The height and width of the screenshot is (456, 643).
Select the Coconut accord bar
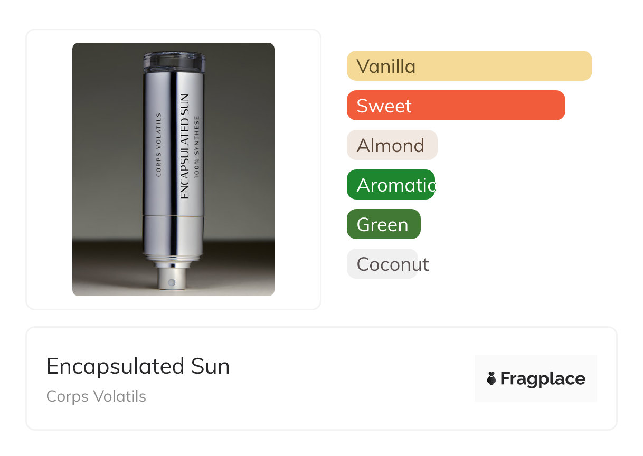pyautogui.click(x=382, y=264)
